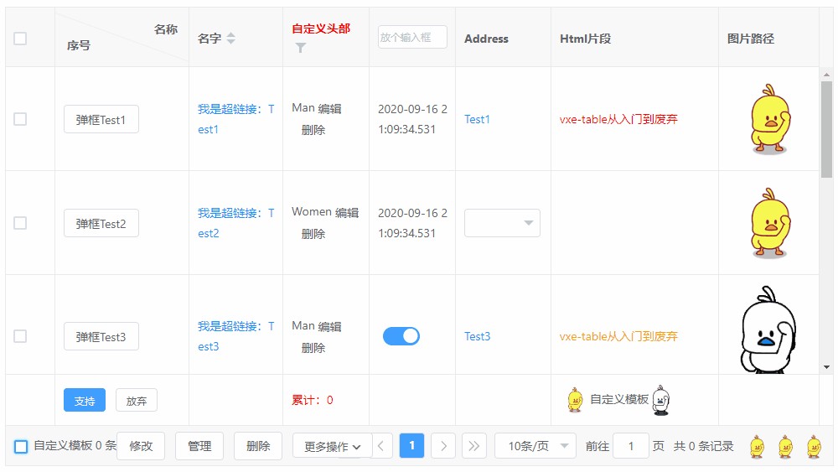838x472 pixels.
Task: Click the 放个输入框 header input field
Action: 412,37
